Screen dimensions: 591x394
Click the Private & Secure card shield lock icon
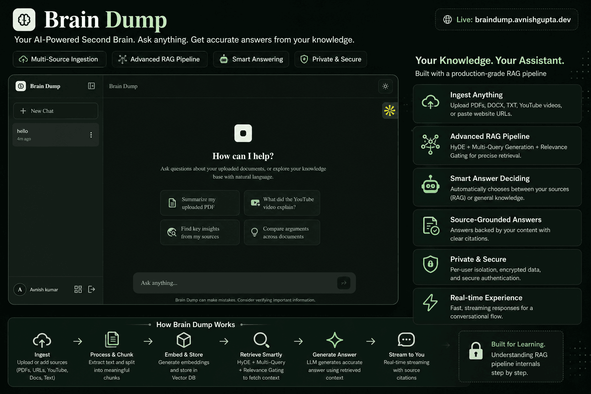pos(431,264)
